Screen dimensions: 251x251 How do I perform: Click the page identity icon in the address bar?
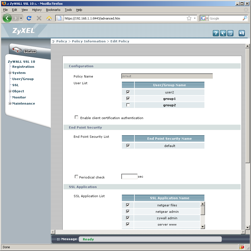tap(60, 18)
